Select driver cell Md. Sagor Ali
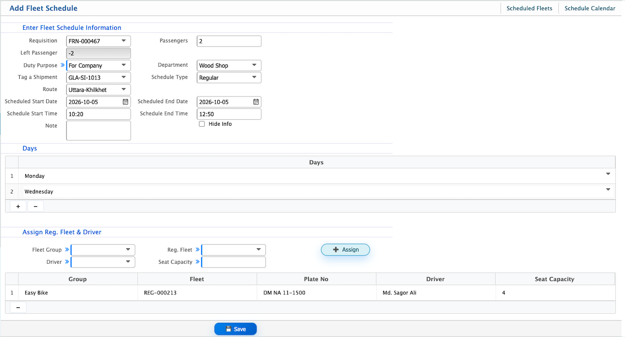Screen dimensions: 625x337 436,293
